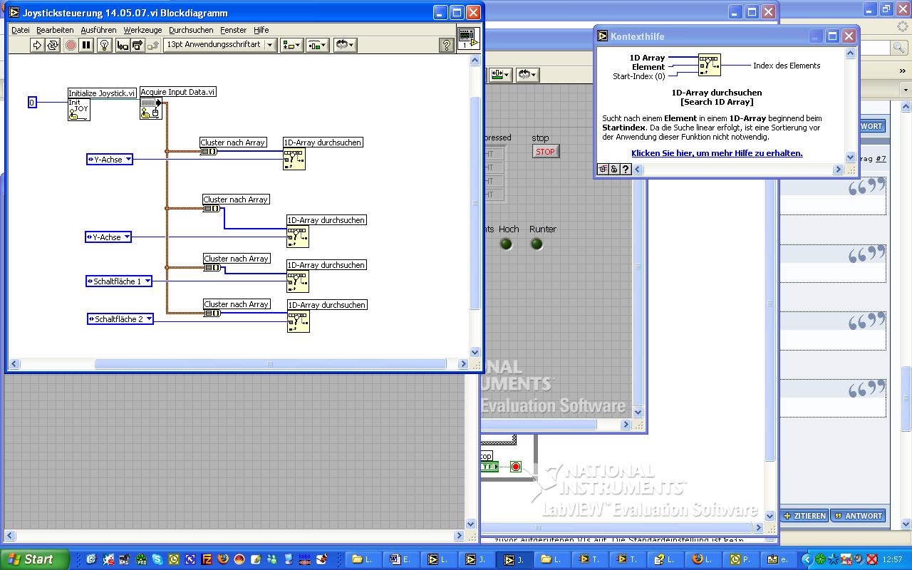The height and width of the screenshot is (570, 912).
Task: Select the 1D-Array durchsuchen node wired to Schaltfläche 1
Action: point(298,281)
